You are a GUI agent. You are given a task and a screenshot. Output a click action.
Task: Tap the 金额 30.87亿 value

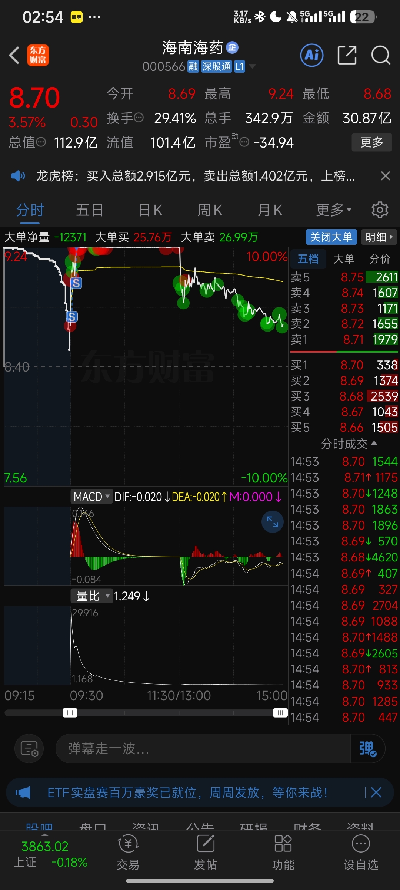[x=367, y=118]
